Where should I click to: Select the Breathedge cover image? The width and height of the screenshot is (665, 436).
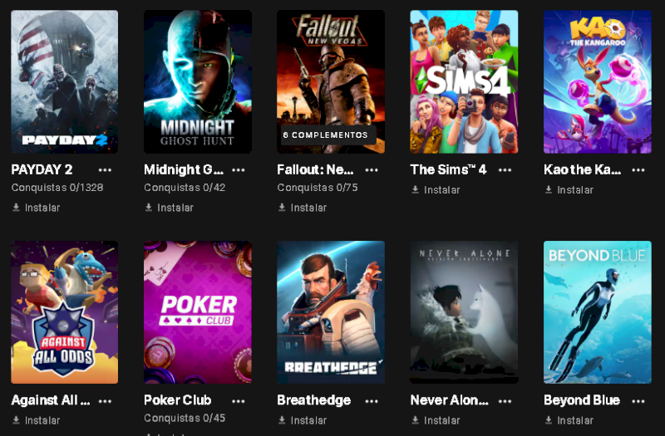click(x=331, y=312)
